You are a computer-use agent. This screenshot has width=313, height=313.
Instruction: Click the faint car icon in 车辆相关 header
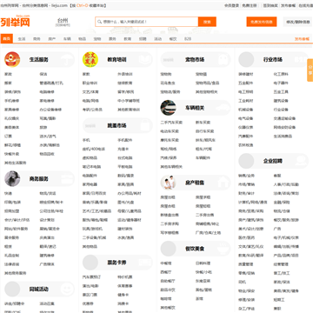[223, 108]
